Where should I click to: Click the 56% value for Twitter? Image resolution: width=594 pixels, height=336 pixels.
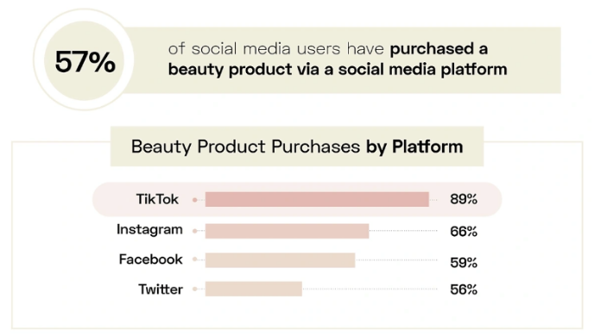tap(464, 289)
